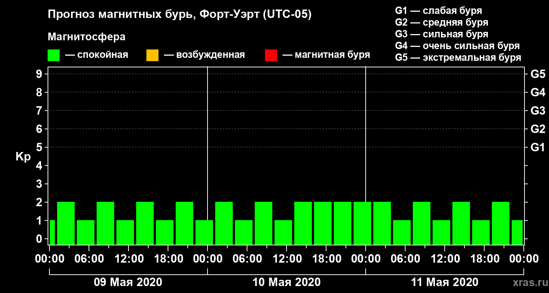Select the 'G5 — экстремальная буря' legend line

point(458,58)
